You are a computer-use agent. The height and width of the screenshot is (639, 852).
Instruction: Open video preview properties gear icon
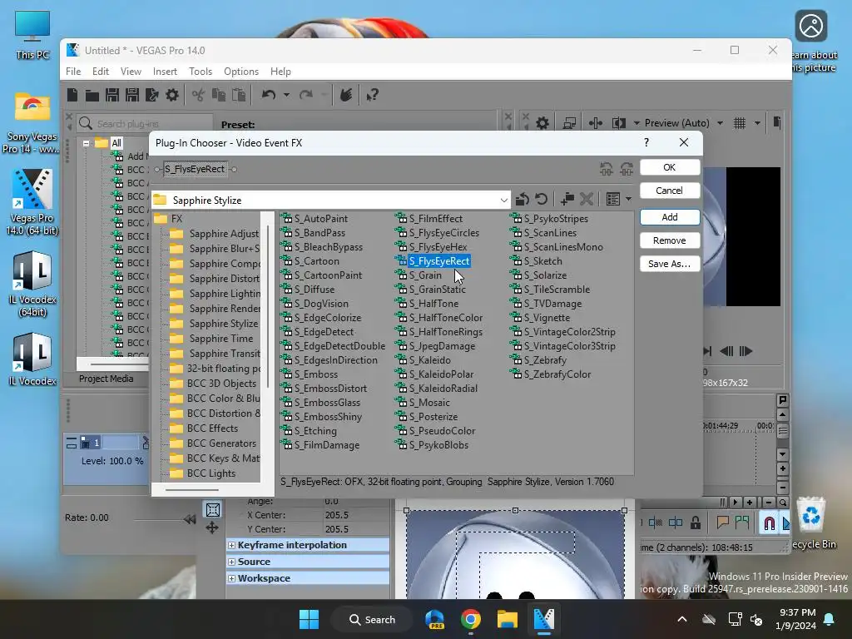point(542,123)
